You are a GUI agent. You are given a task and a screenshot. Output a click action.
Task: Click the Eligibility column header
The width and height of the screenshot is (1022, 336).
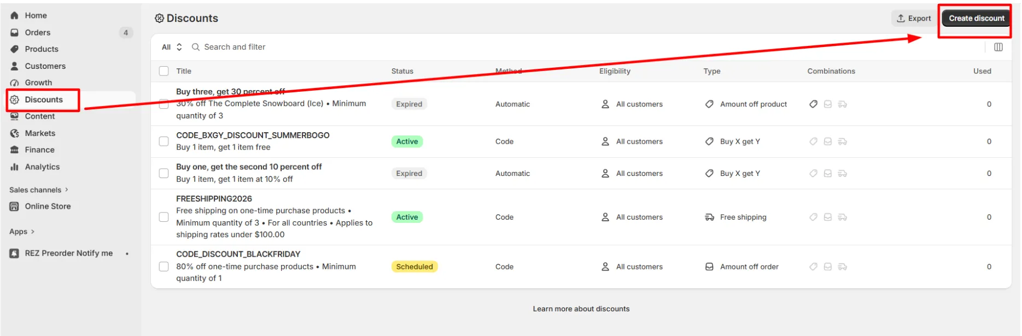pos(615,71)
